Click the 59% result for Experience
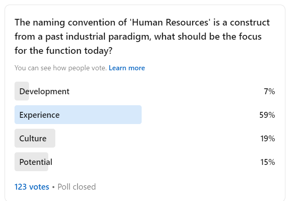 point(267,115)
